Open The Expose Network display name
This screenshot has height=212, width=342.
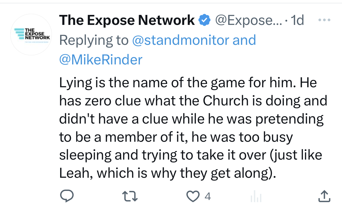(x=127, y=20)
